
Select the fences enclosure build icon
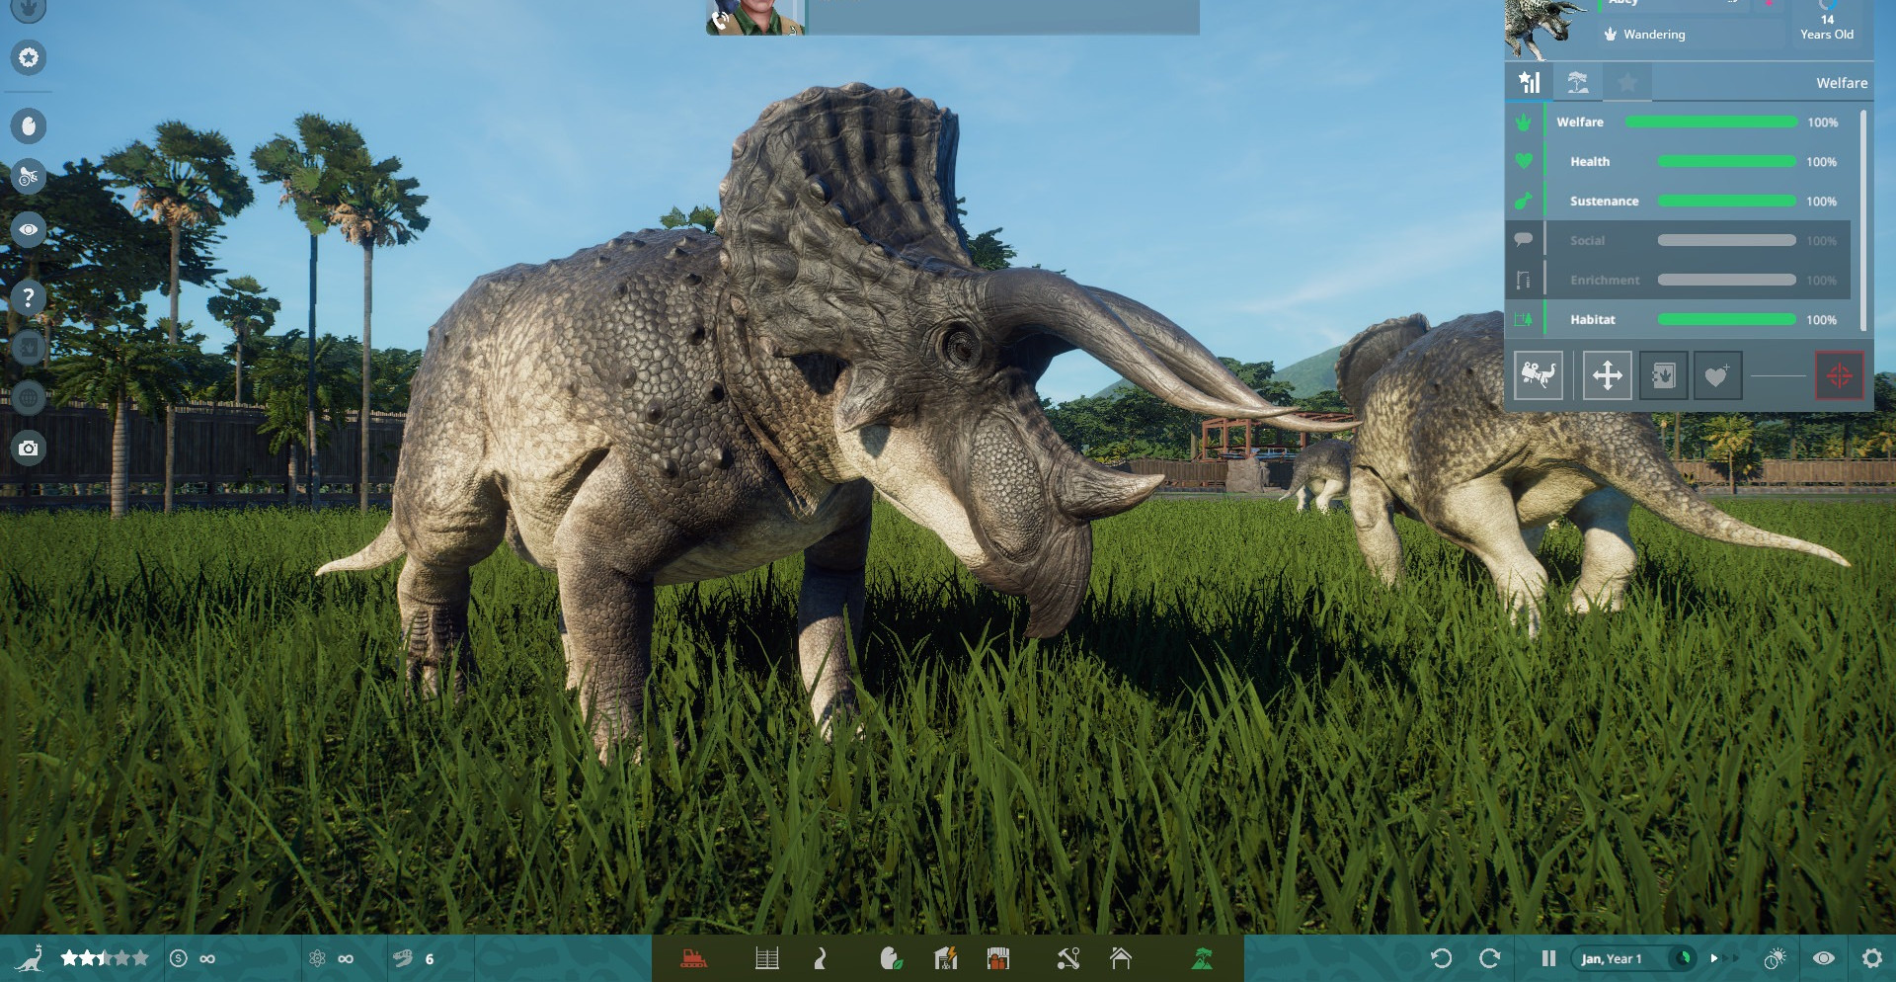click(766, 958)
